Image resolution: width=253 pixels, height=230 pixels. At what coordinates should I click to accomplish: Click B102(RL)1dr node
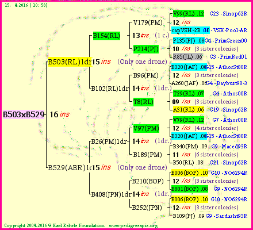coord(110,89)
